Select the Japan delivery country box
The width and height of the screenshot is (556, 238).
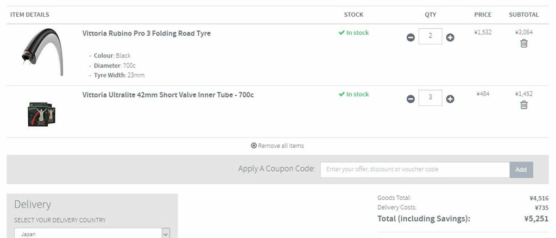(x=92, y=234)
